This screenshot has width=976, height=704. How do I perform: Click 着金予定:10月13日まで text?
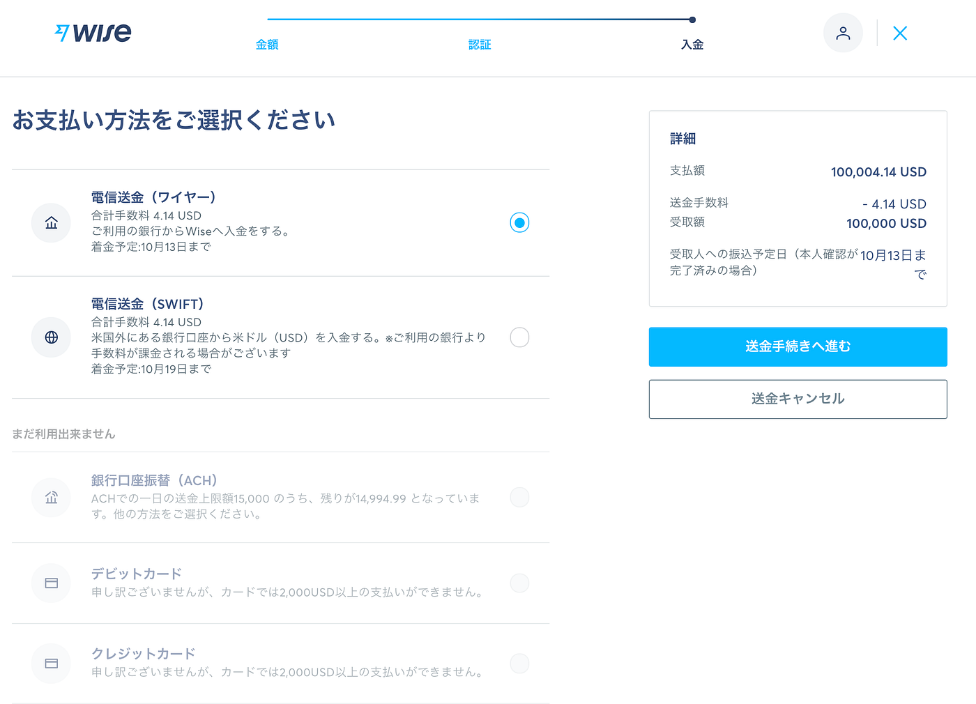coord(151,247)
